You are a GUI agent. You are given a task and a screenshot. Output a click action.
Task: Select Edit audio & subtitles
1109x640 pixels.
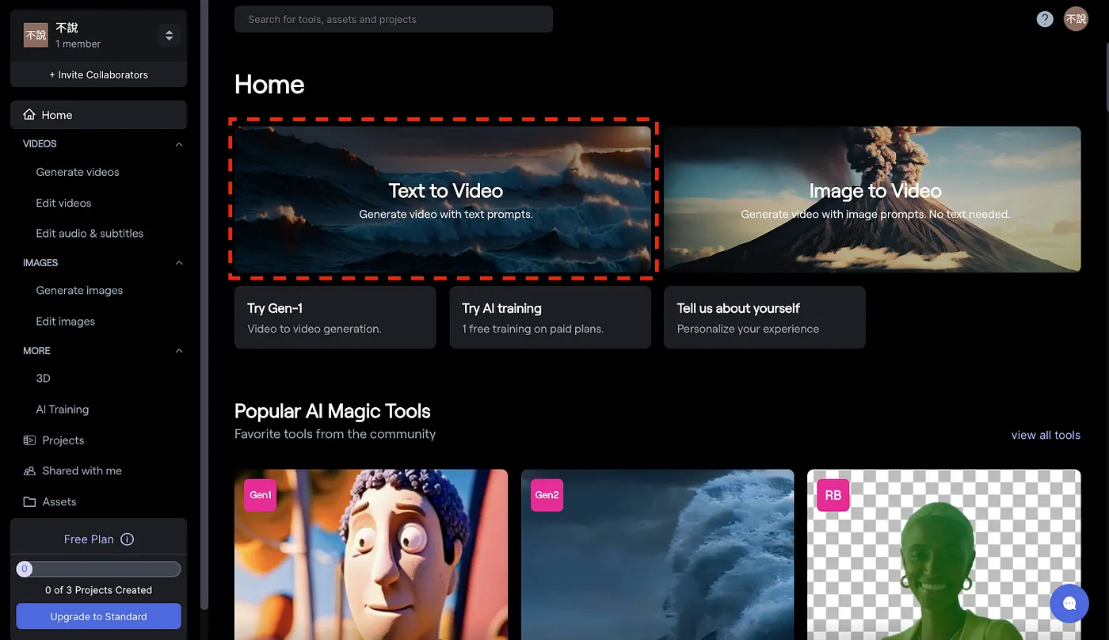click(90, 234)
